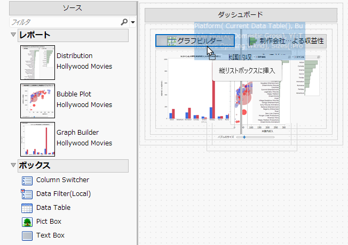Open the filter options dropdown arrow
This screenshot has height=245, width=348.
tap(133, 22)
